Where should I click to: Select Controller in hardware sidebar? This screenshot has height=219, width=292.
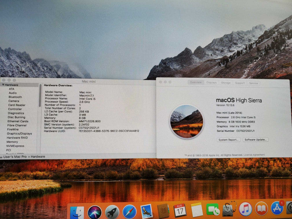15,109
